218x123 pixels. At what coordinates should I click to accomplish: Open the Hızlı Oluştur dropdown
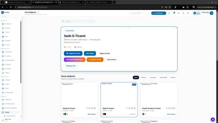click(x=159, y=13)
